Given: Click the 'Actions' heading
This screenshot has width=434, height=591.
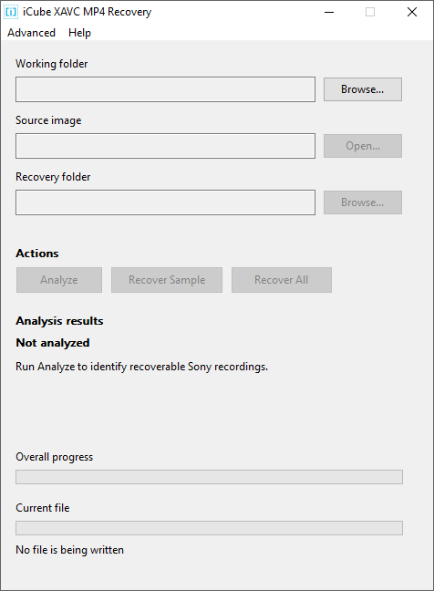Looking at the screenshot, I should (37, 254).
